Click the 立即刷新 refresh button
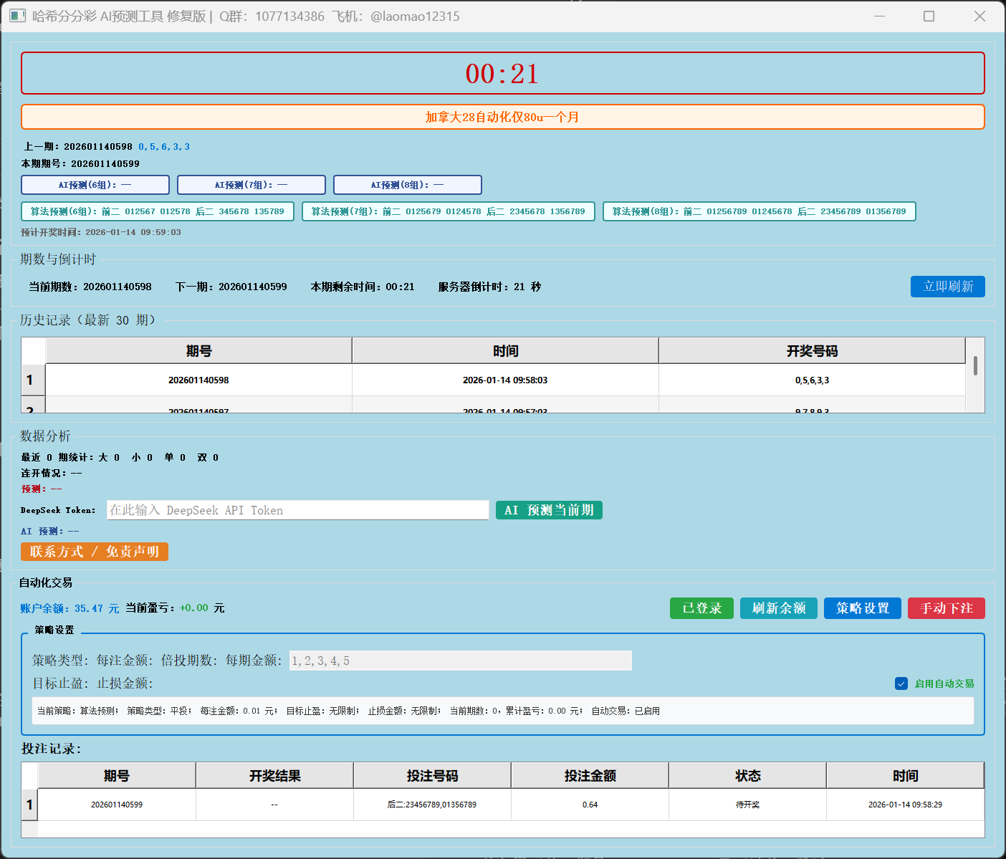The width and height of the screenshot is (1006, 859). pyautogui.click(x=947, y=286)
